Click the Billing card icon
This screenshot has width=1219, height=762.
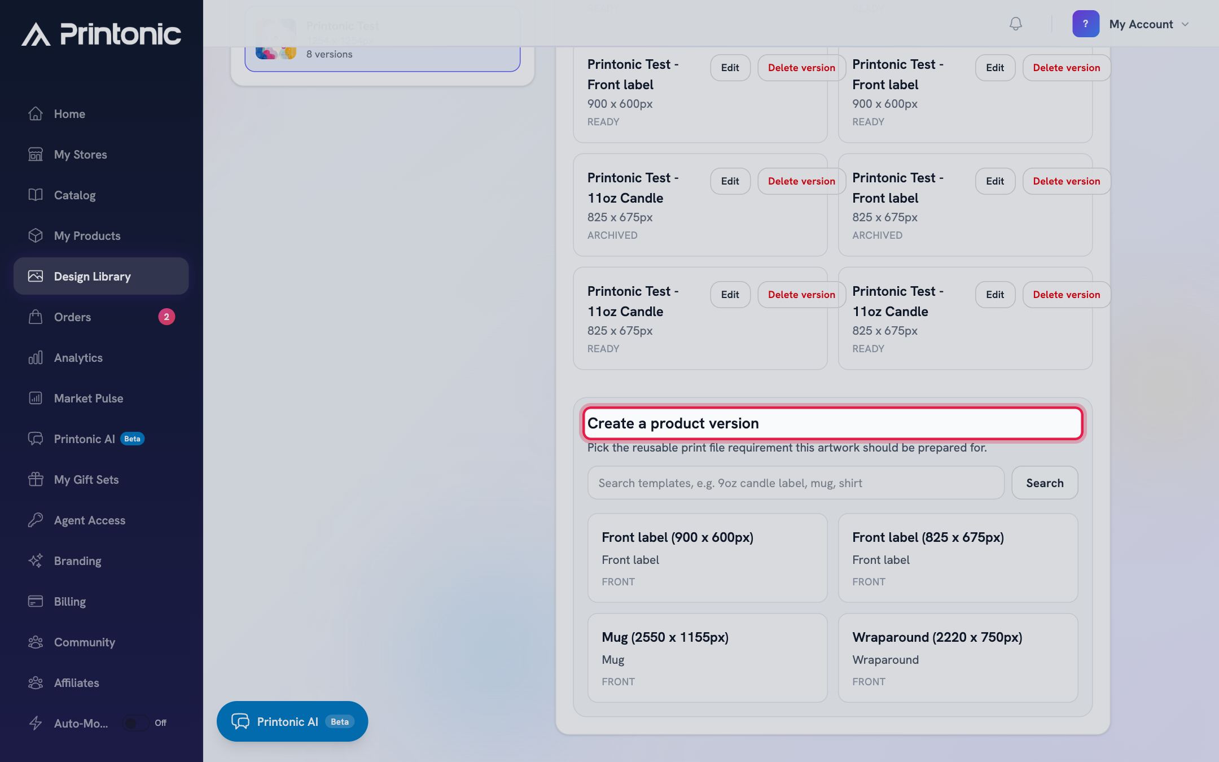36,601
